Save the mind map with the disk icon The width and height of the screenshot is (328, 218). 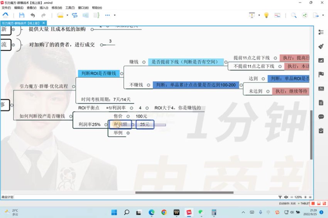pyautogui.click(x=22, y=15)
